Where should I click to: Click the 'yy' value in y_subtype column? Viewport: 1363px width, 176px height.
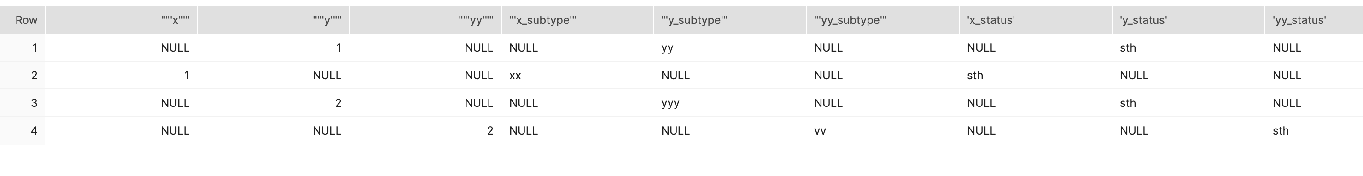pos(667,48)
